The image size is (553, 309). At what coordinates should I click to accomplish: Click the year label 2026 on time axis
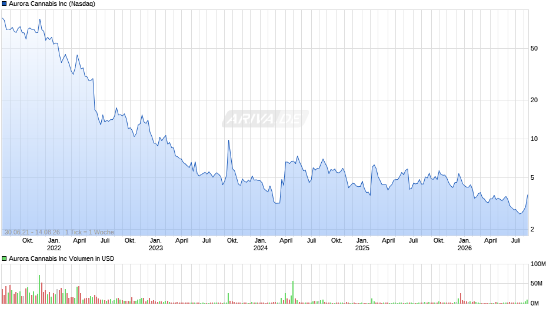click(x=465, y=248)
